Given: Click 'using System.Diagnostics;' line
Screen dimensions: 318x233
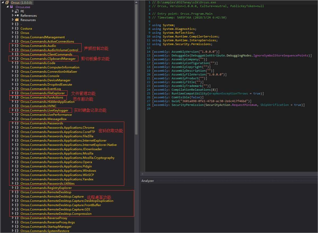Looking at the screenshot, I should pos(174,29).
